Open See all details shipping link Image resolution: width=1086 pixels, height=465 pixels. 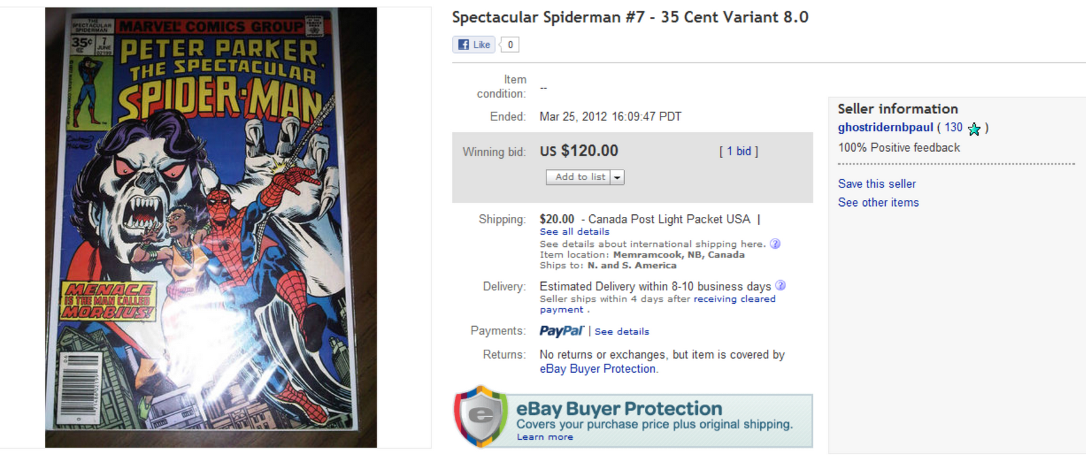574,232
